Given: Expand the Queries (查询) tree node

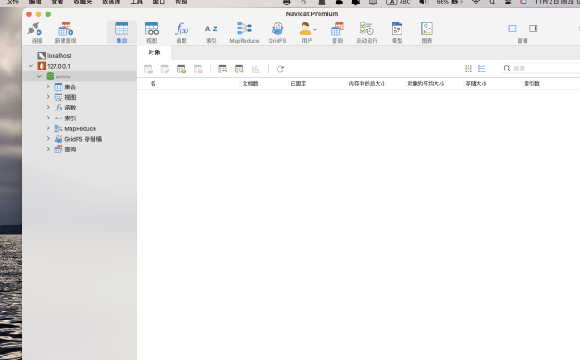Looking at the screenshot, I should [48, 149].
